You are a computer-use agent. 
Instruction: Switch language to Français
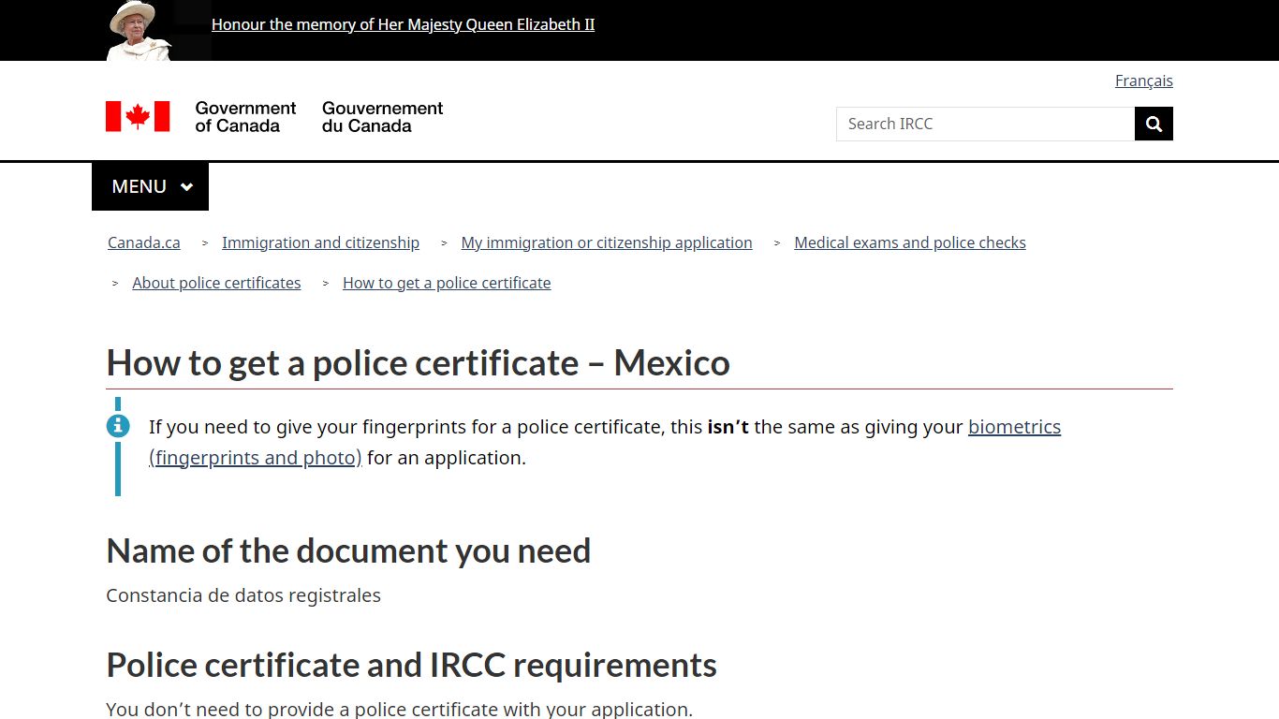[x=1143, y=81]
